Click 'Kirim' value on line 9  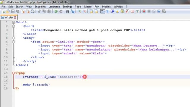[x=98, y=53]
